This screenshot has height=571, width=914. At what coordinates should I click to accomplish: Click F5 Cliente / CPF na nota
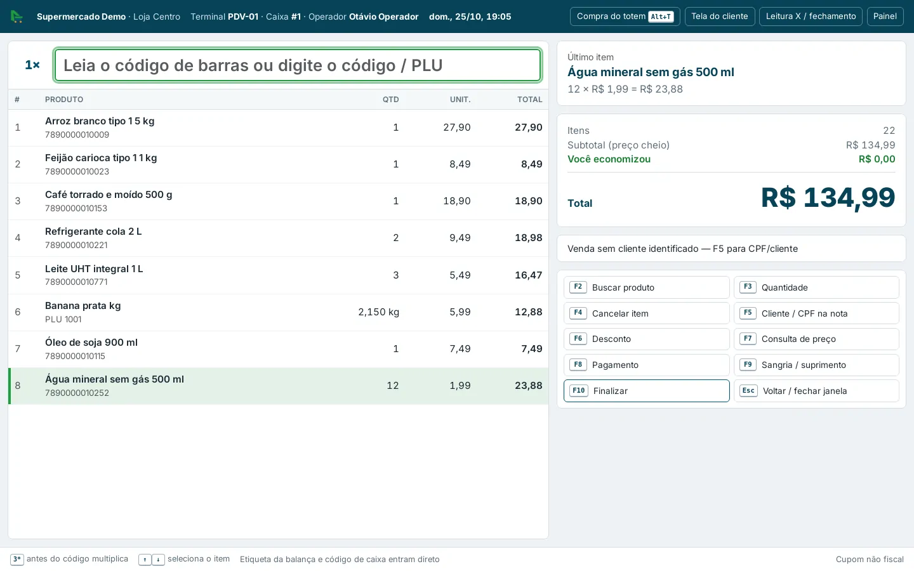point(816,313)
